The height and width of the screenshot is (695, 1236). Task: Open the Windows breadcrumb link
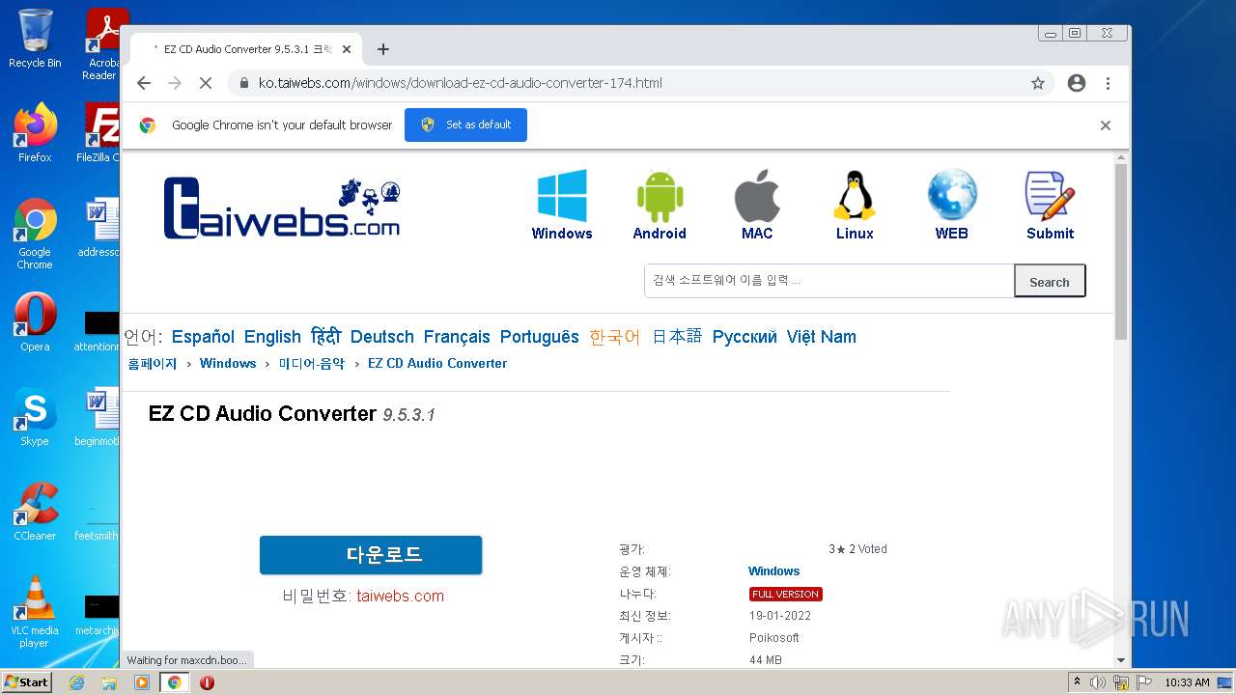[x=228, y=364]
